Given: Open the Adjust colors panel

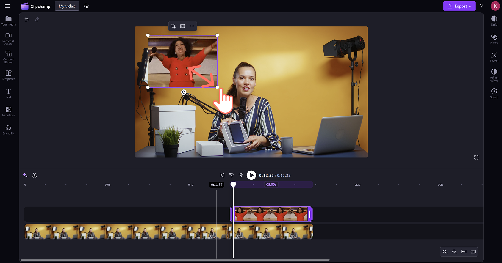Looking at the screenshot, I should tap(494, 75).
